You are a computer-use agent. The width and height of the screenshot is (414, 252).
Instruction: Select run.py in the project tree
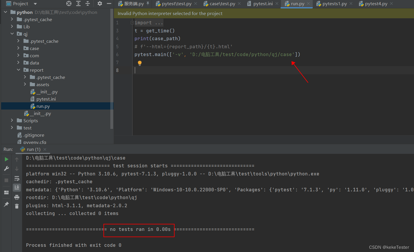(43, 106)
